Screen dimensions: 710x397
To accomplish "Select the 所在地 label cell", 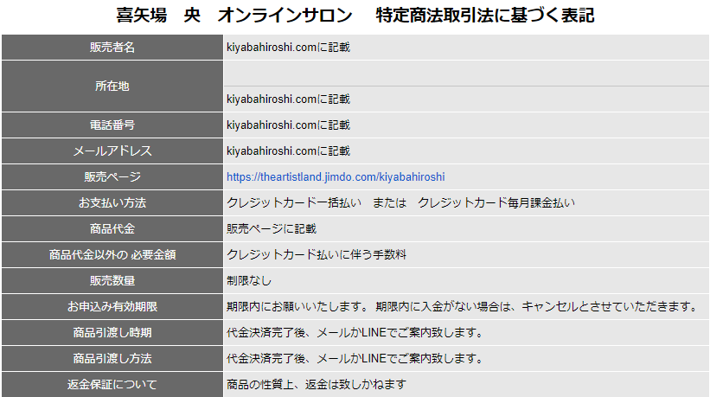I will (x=112, y=86).
